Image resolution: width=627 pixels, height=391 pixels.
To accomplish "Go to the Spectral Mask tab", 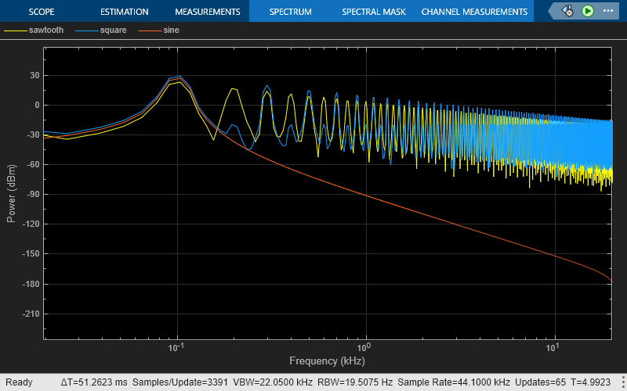I will click(372, 12).
